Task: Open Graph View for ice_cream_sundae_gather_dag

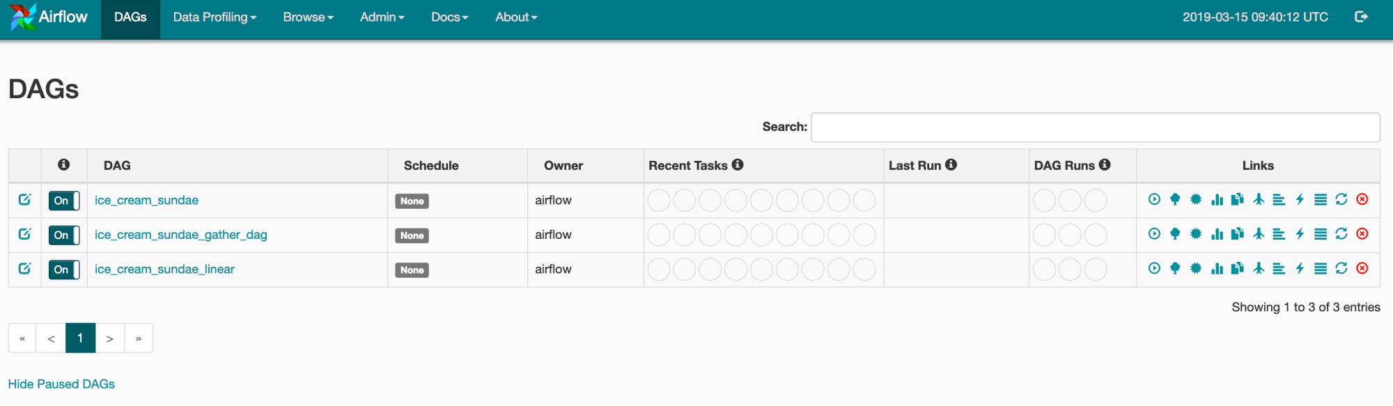Action: tap(1196, 234)
